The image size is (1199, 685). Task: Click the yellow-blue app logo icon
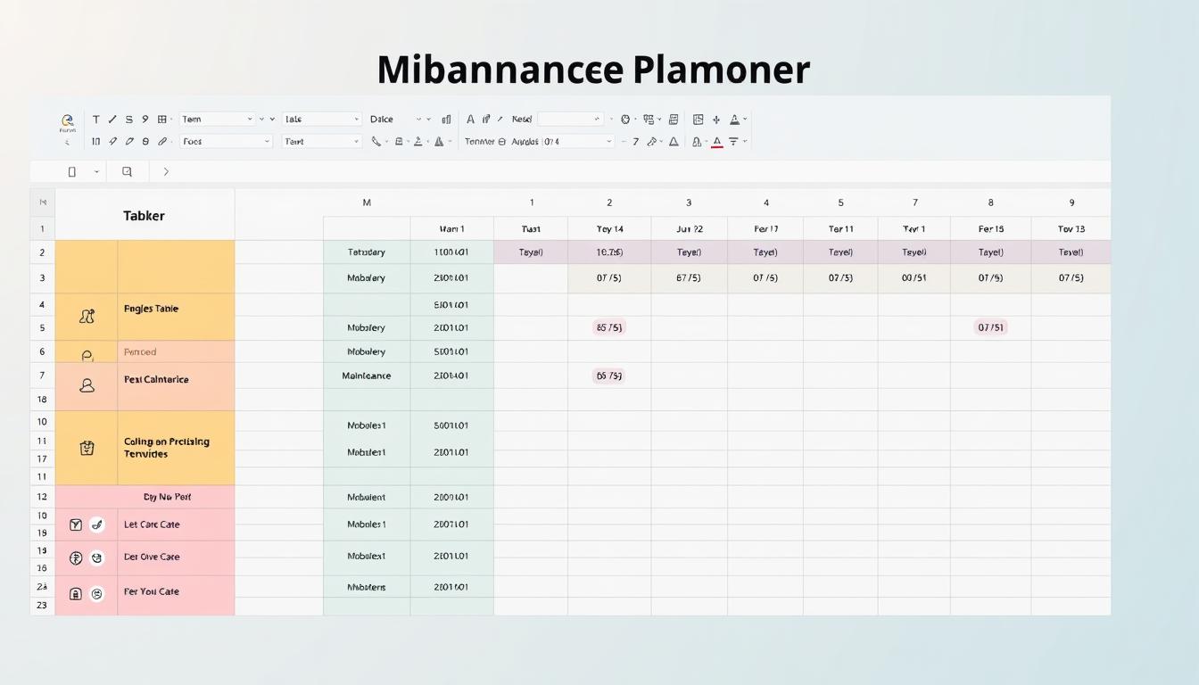click(x=68, y=120)
